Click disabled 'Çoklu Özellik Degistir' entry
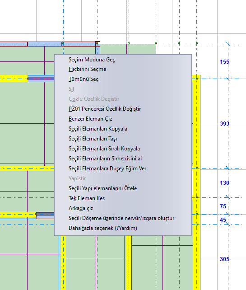Screen dimensions: 246x290 (123, 99)
